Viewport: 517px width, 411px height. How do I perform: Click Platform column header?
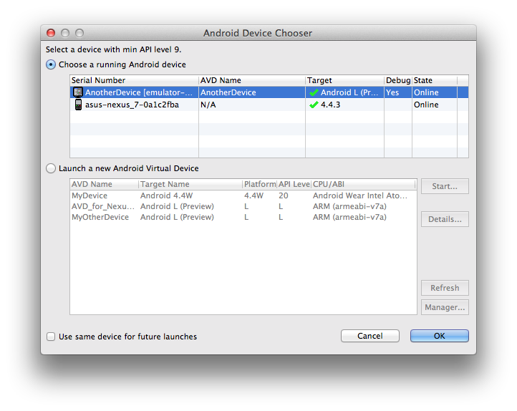[x=259, y=184]
